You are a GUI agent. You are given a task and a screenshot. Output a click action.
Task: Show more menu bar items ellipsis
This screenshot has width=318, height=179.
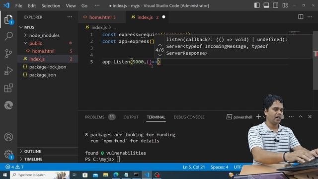97,5
